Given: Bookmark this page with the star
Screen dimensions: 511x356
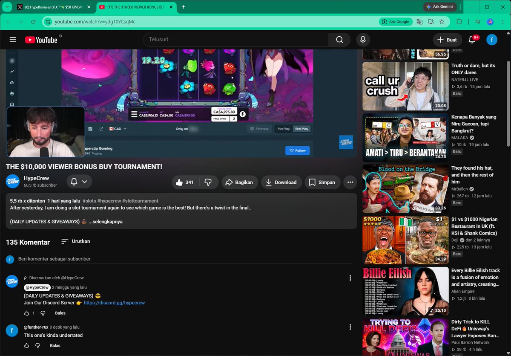Looking at the screenshot, I should [442, 21].
